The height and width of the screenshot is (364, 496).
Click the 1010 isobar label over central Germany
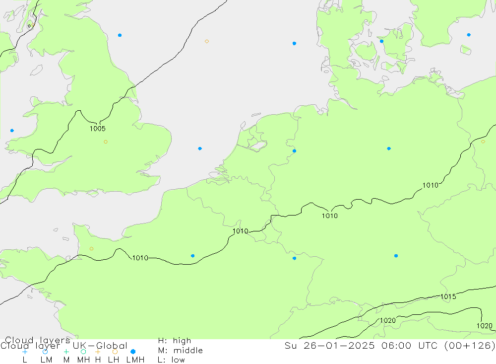(x=330, y=216)
